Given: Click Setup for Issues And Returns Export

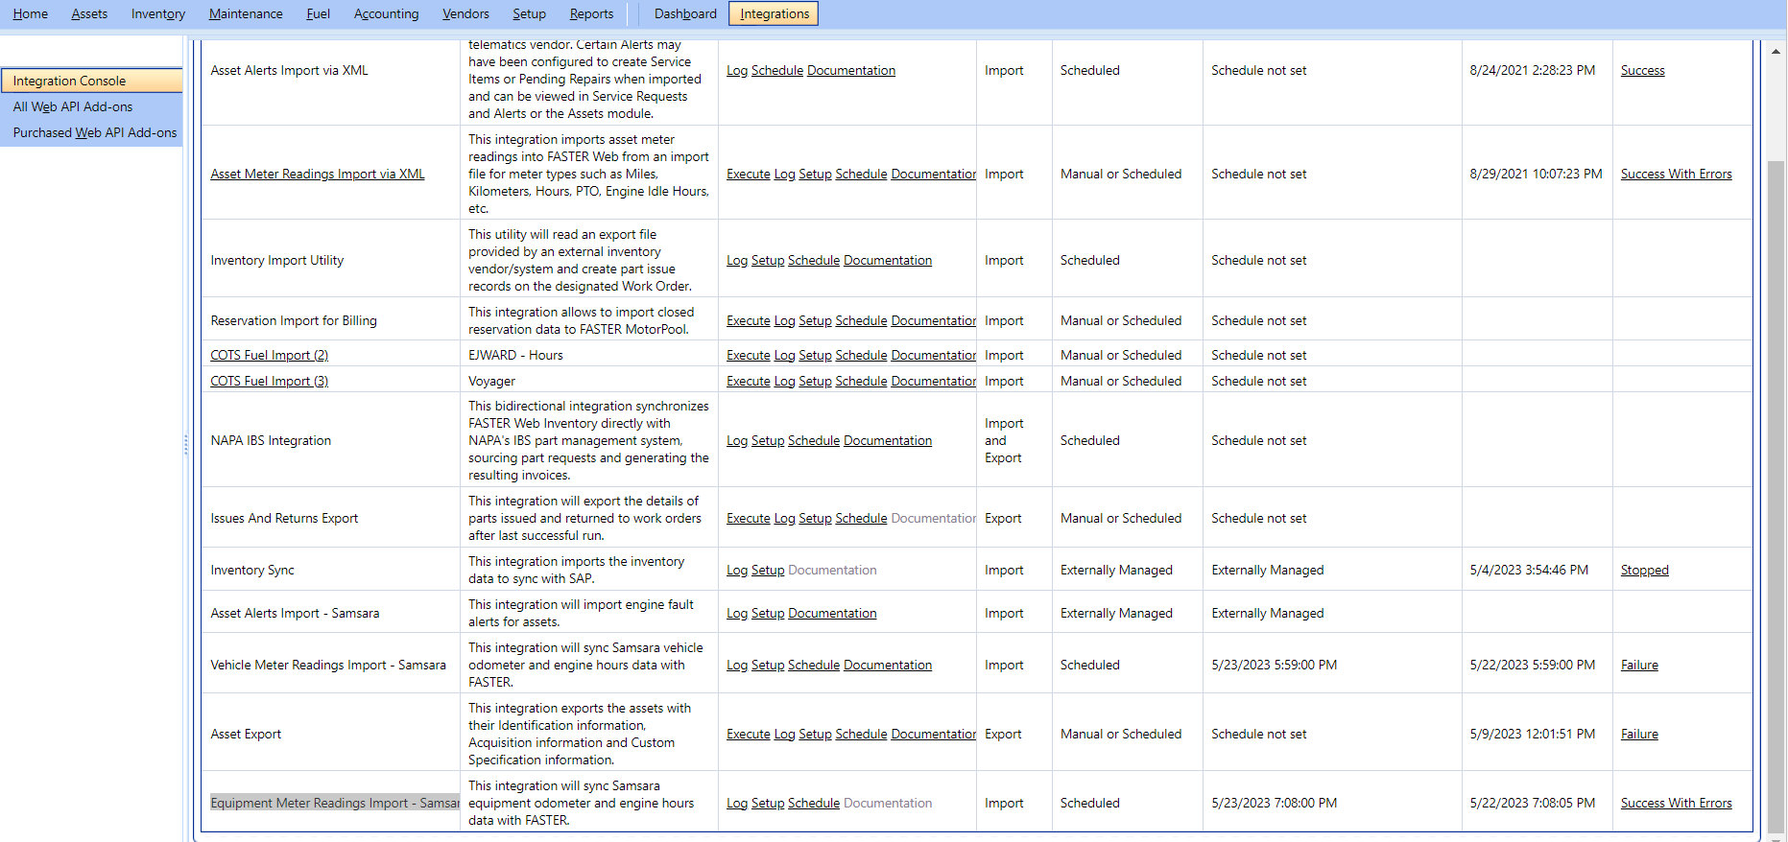Looking at the screenshot, I should pos(815,518).
